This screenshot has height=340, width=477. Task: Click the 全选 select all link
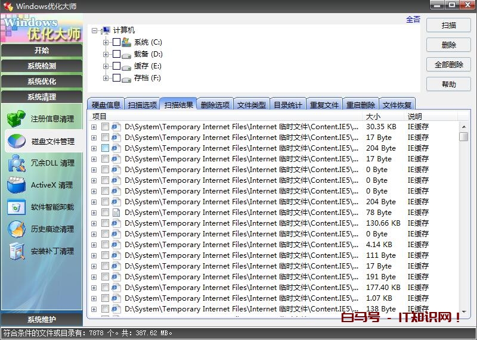413,19
